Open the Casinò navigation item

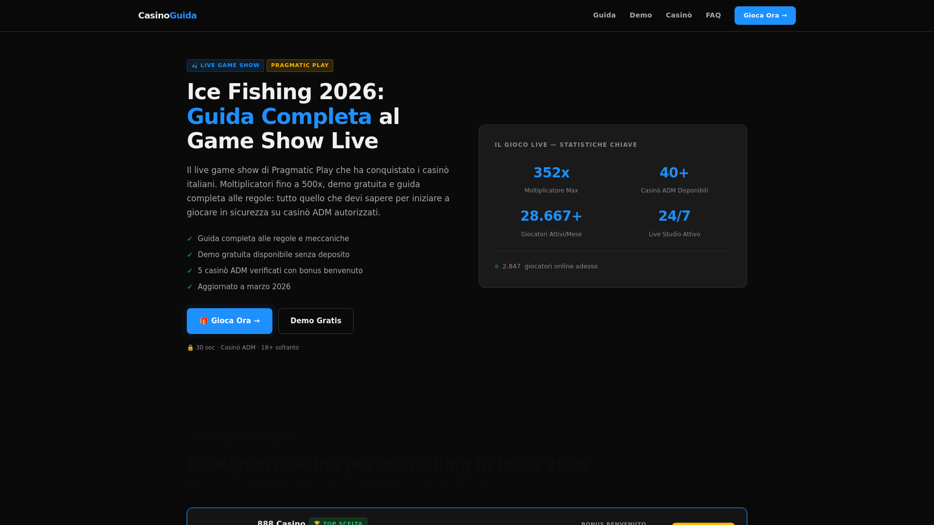pos(679,16)
